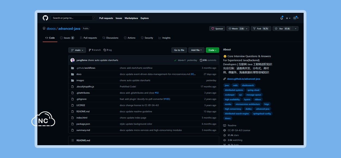View the 1 branch link
The height and width of the screenshot is (158, 341).
[x=94, y=50]
